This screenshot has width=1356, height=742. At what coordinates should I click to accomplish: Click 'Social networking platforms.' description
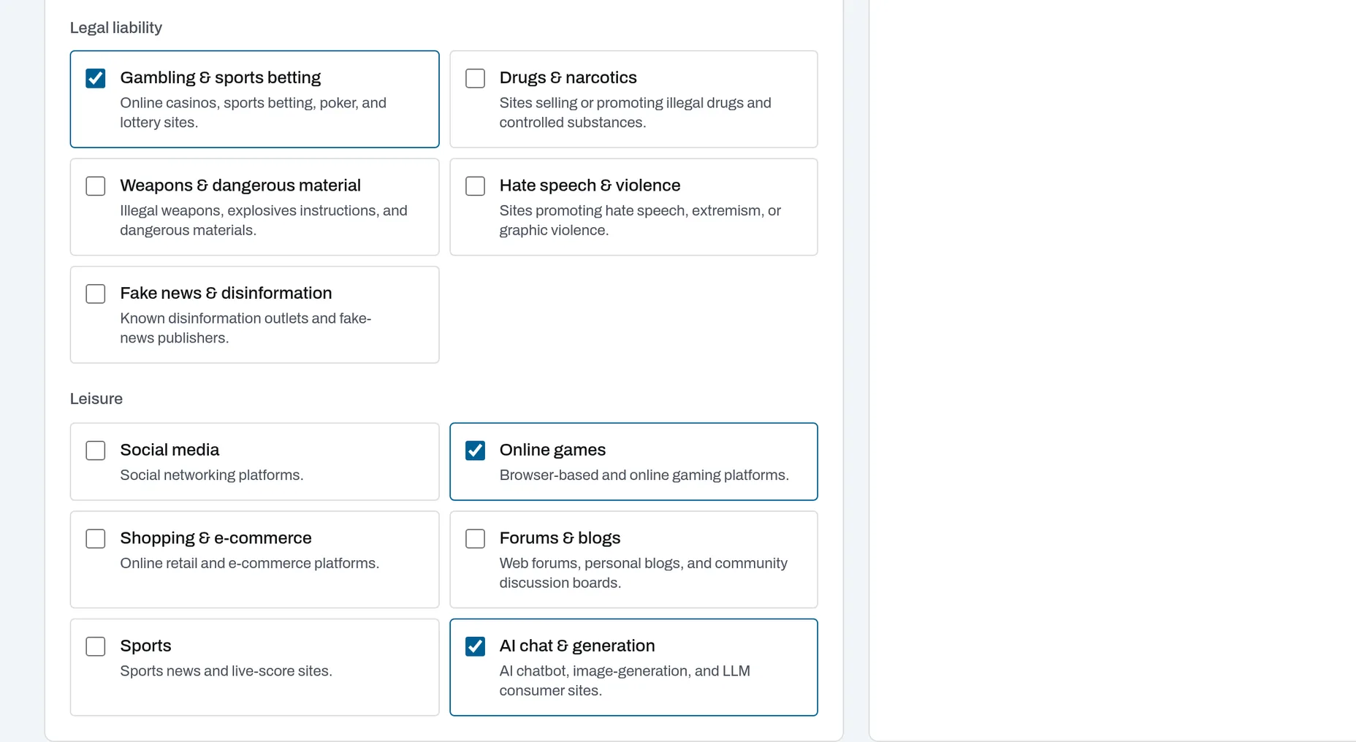click(212, 475)
